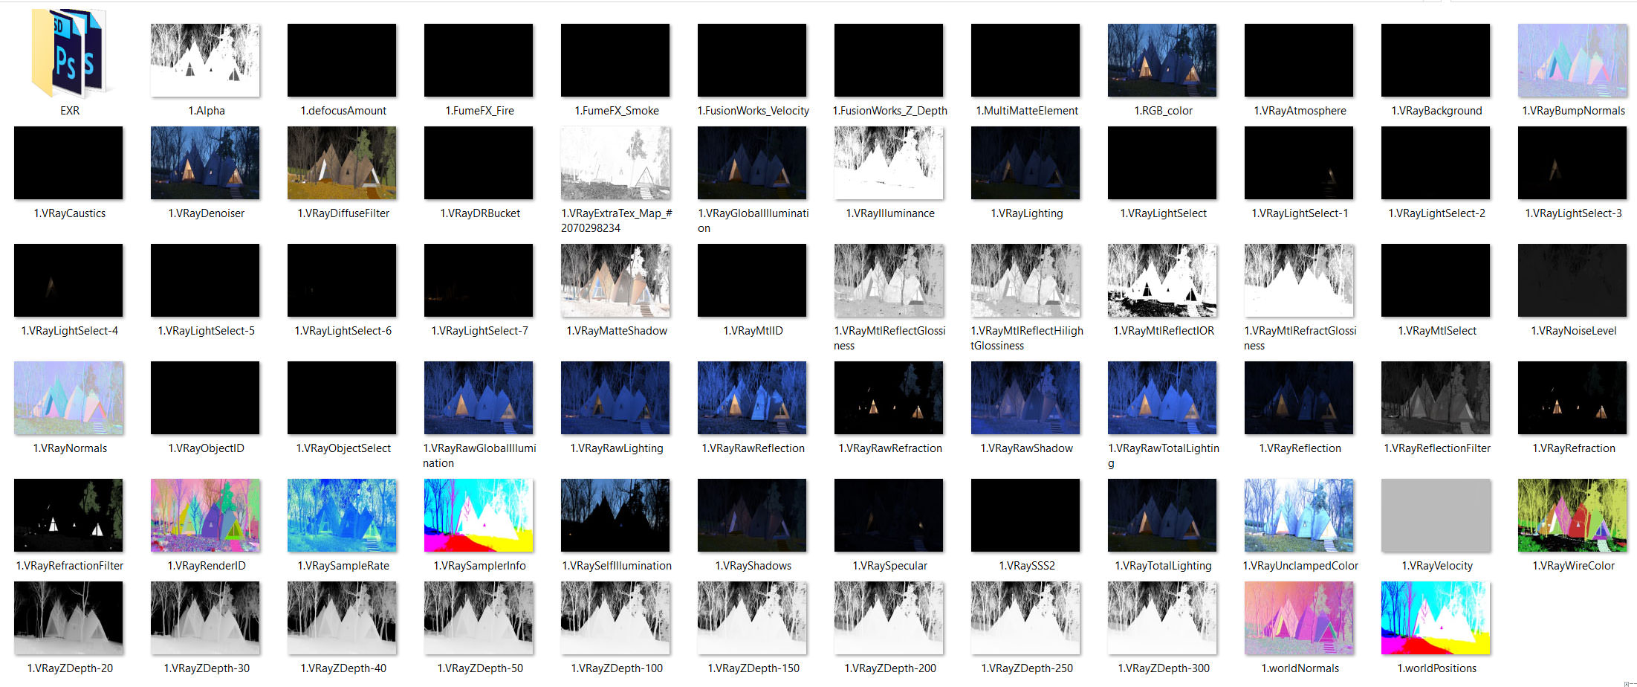Select the 1.VRayIlluminance thumbnail
The width and height of the screenshot is (1637, 687).
pyautogui.click(x=889, y=163)
